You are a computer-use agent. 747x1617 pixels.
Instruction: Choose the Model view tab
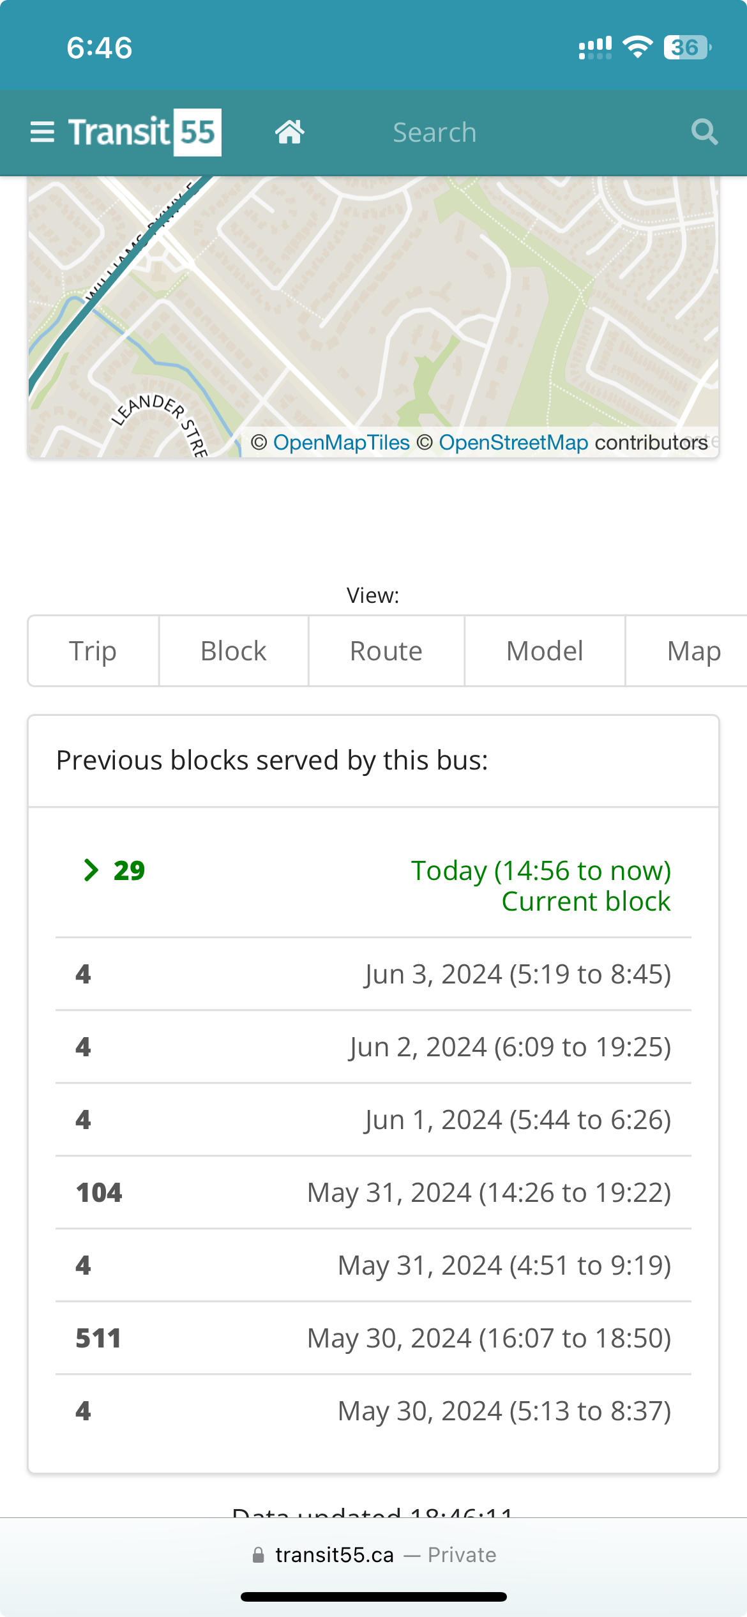tap(545, 651)
